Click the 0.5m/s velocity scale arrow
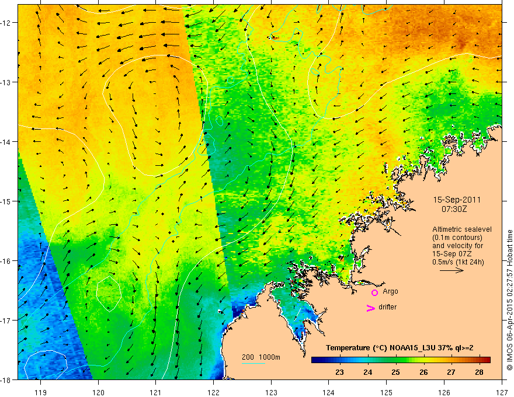Viewport: 514px width, 397px height. (x=452, y=270)
